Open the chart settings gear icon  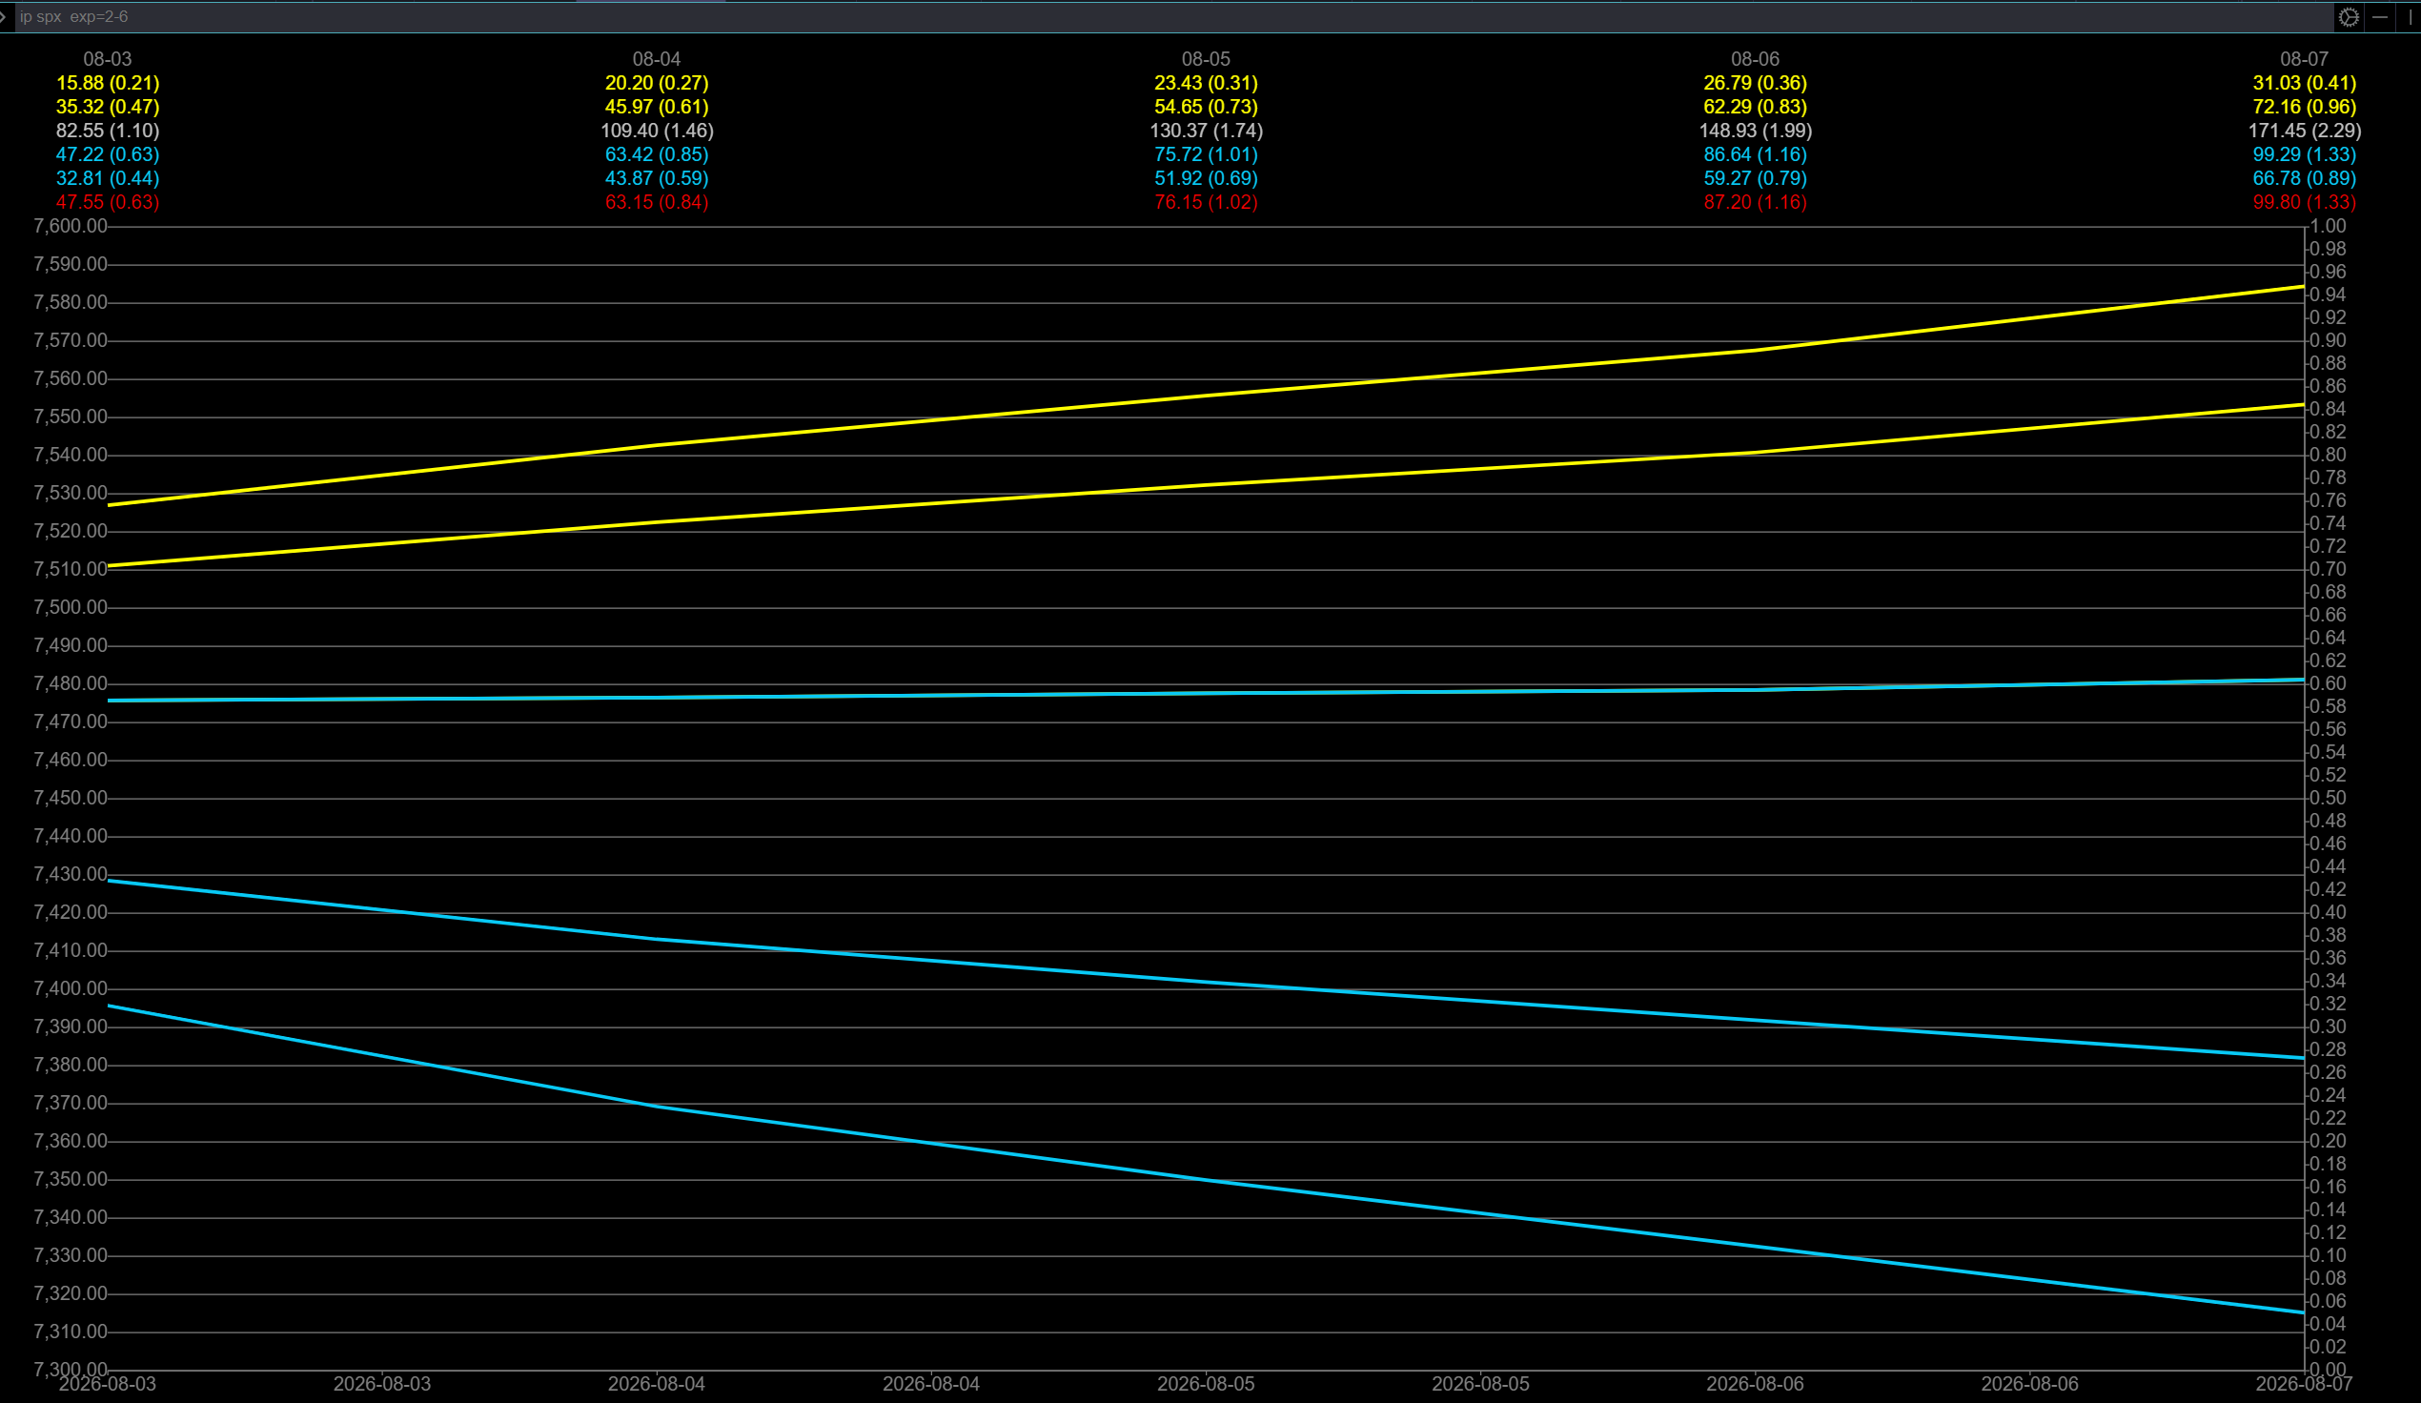pos(2348,17)
